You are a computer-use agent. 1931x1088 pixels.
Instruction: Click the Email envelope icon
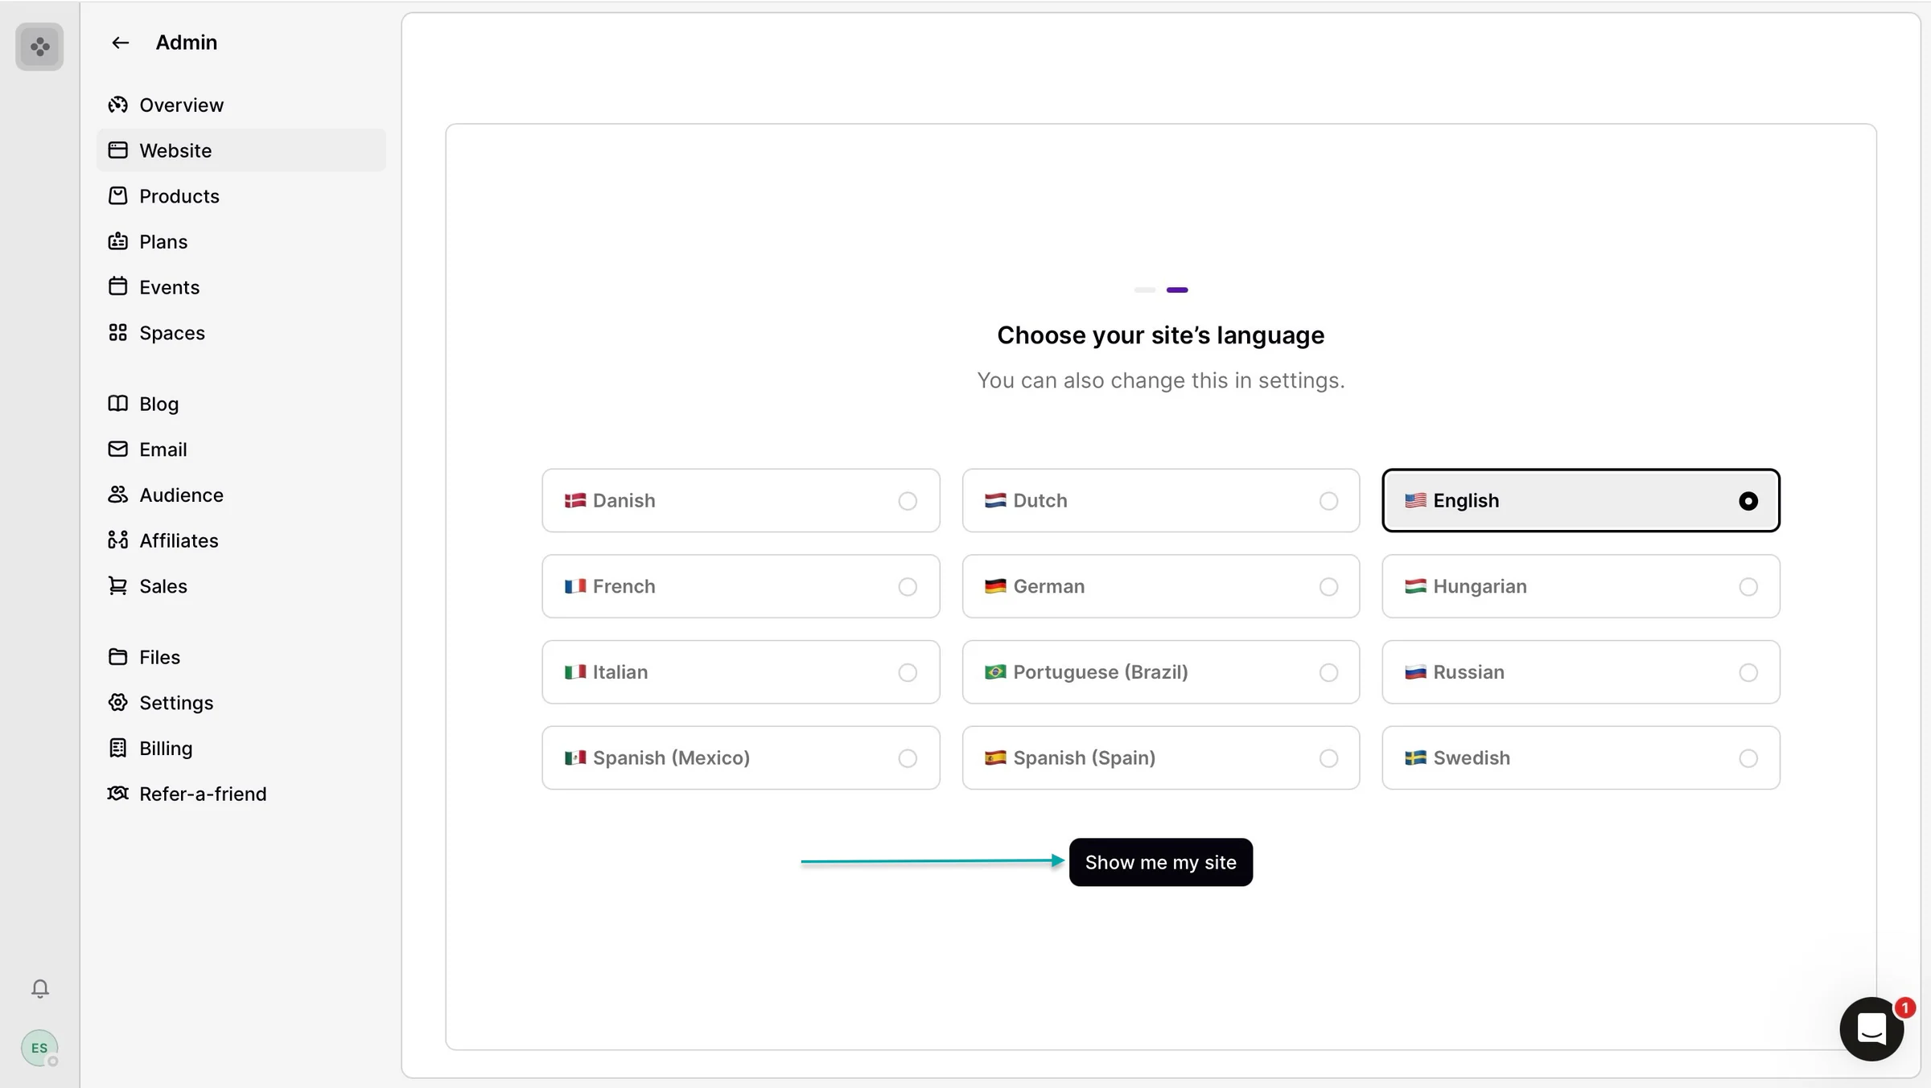pos(118,449)
